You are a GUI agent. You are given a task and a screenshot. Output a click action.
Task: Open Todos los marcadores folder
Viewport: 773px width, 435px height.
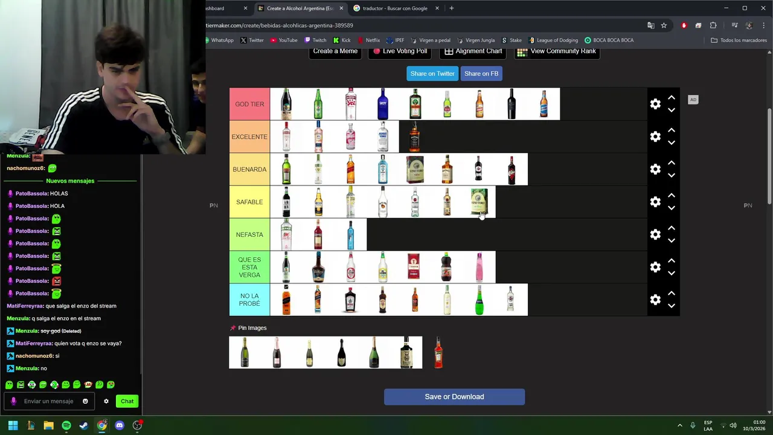pyautogui.click(x=739, y=40)
